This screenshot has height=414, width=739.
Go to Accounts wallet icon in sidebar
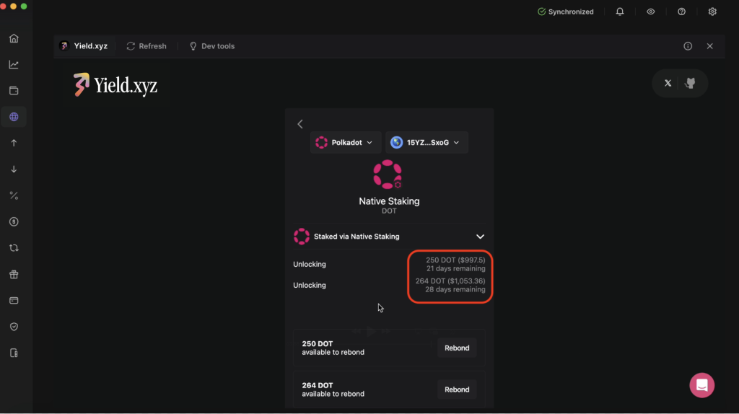(14, 91)
